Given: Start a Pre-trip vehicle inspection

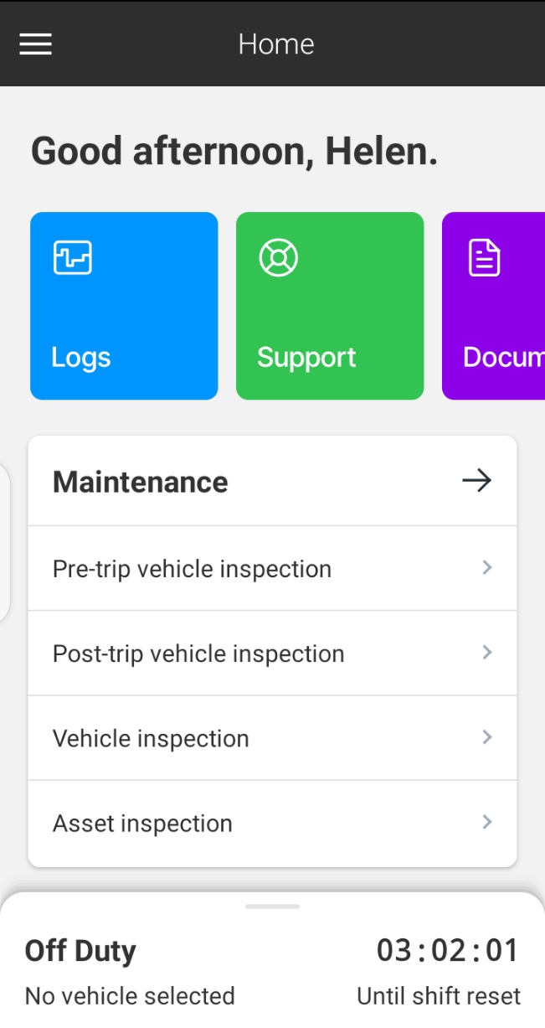Looking at the screenshot, I should click(192, 568).
